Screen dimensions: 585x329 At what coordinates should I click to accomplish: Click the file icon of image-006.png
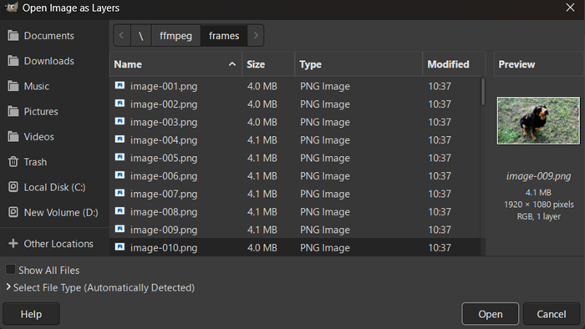120,175
